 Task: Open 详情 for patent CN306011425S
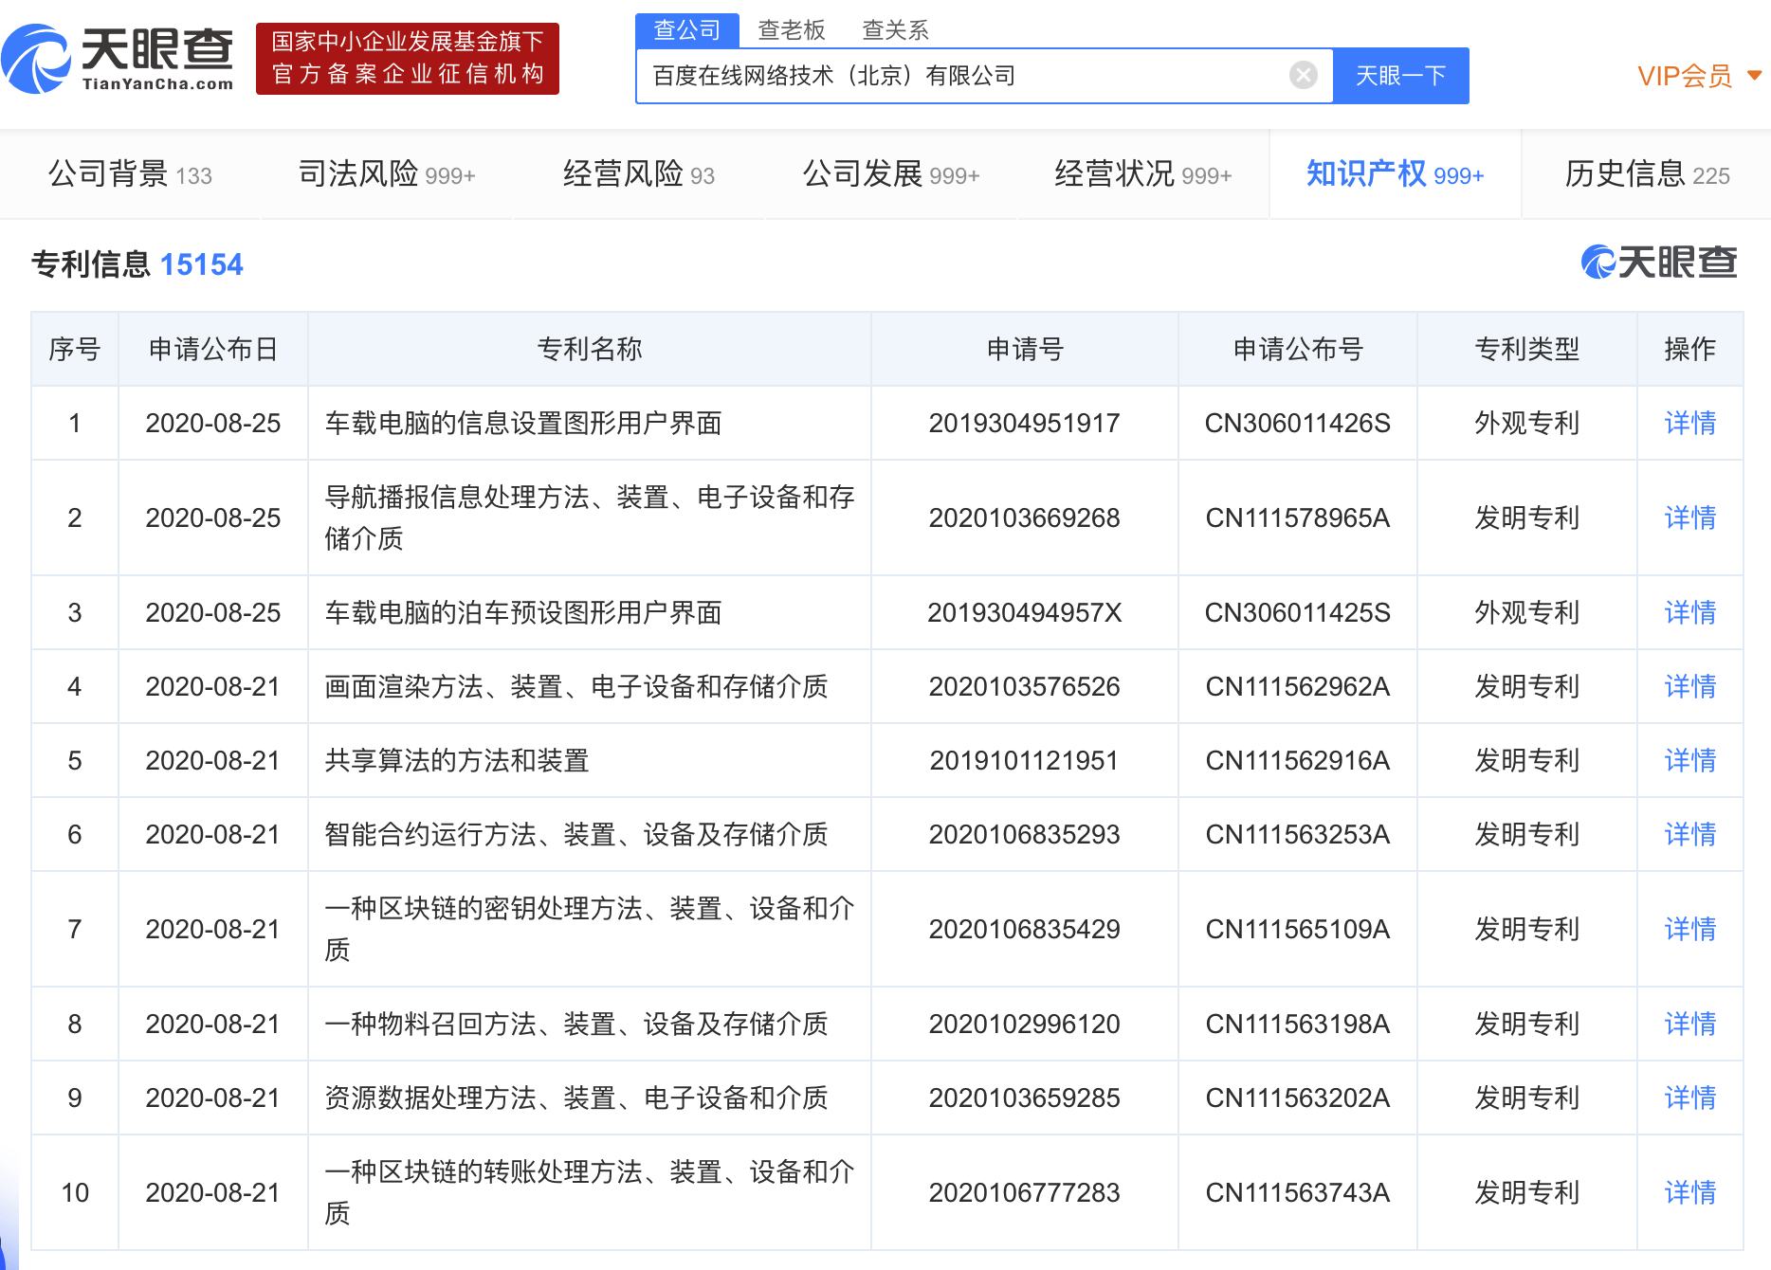(x=1689, y=612)
